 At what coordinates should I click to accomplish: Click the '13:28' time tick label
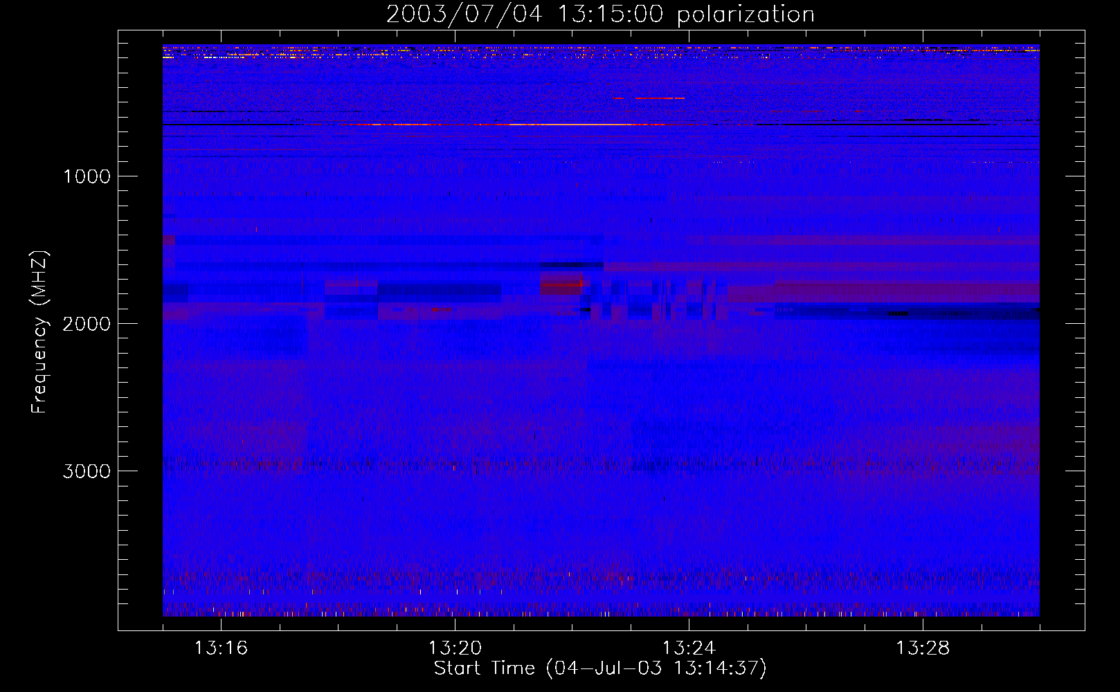tap(923, 648)
